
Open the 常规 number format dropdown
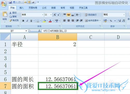[x=124, y=15]
